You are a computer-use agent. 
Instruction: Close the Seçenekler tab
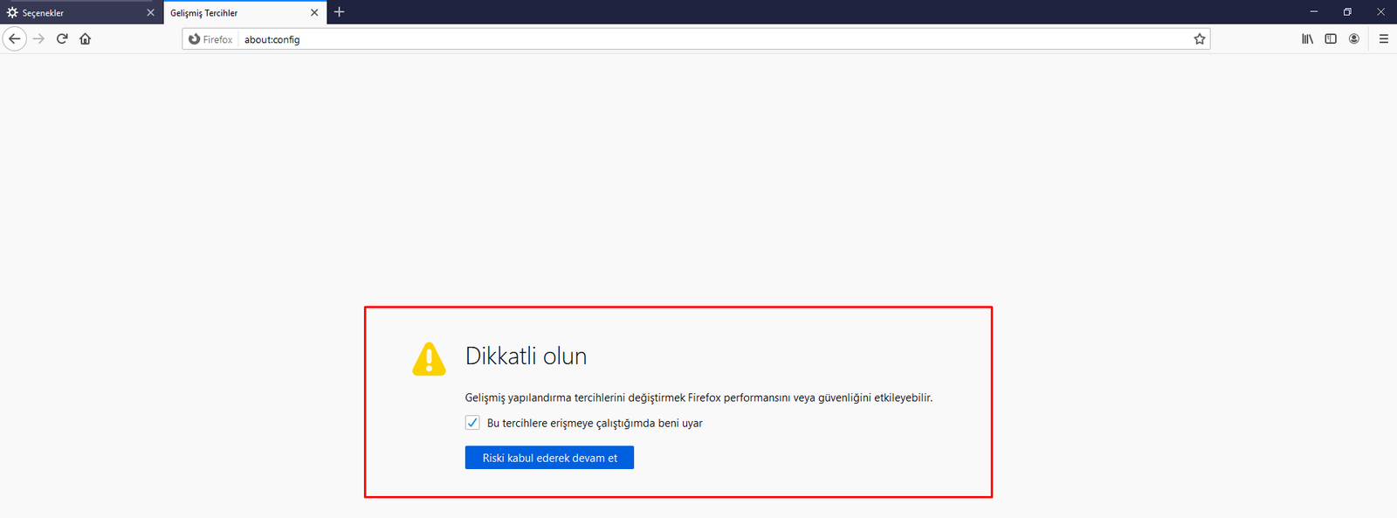click(150, 13)
